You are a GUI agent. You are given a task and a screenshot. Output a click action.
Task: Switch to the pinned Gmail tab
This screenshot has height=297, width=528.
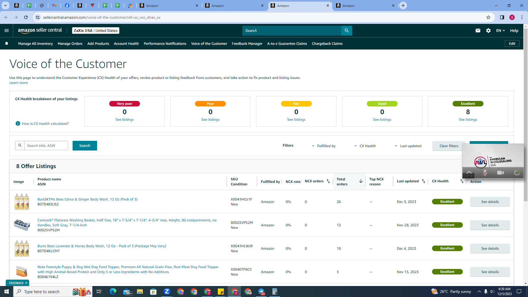(x=54, y=5)
